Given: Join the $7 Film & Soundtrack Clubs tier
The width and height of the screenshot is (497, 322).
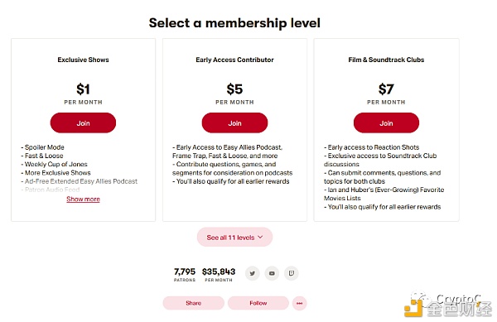Looking at the screenshot, I should [x=386, y=123].
